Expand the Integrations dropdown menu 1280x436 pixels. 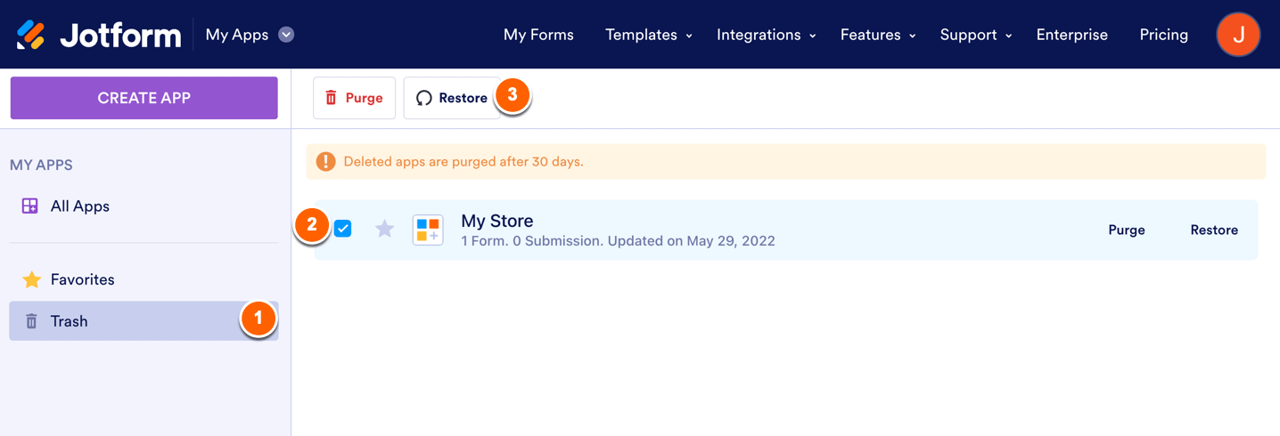pyautogui.click(x=766, y=35)
